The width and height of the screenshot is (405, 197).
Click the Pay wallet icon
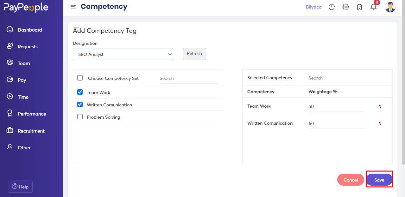coord(10,80)
